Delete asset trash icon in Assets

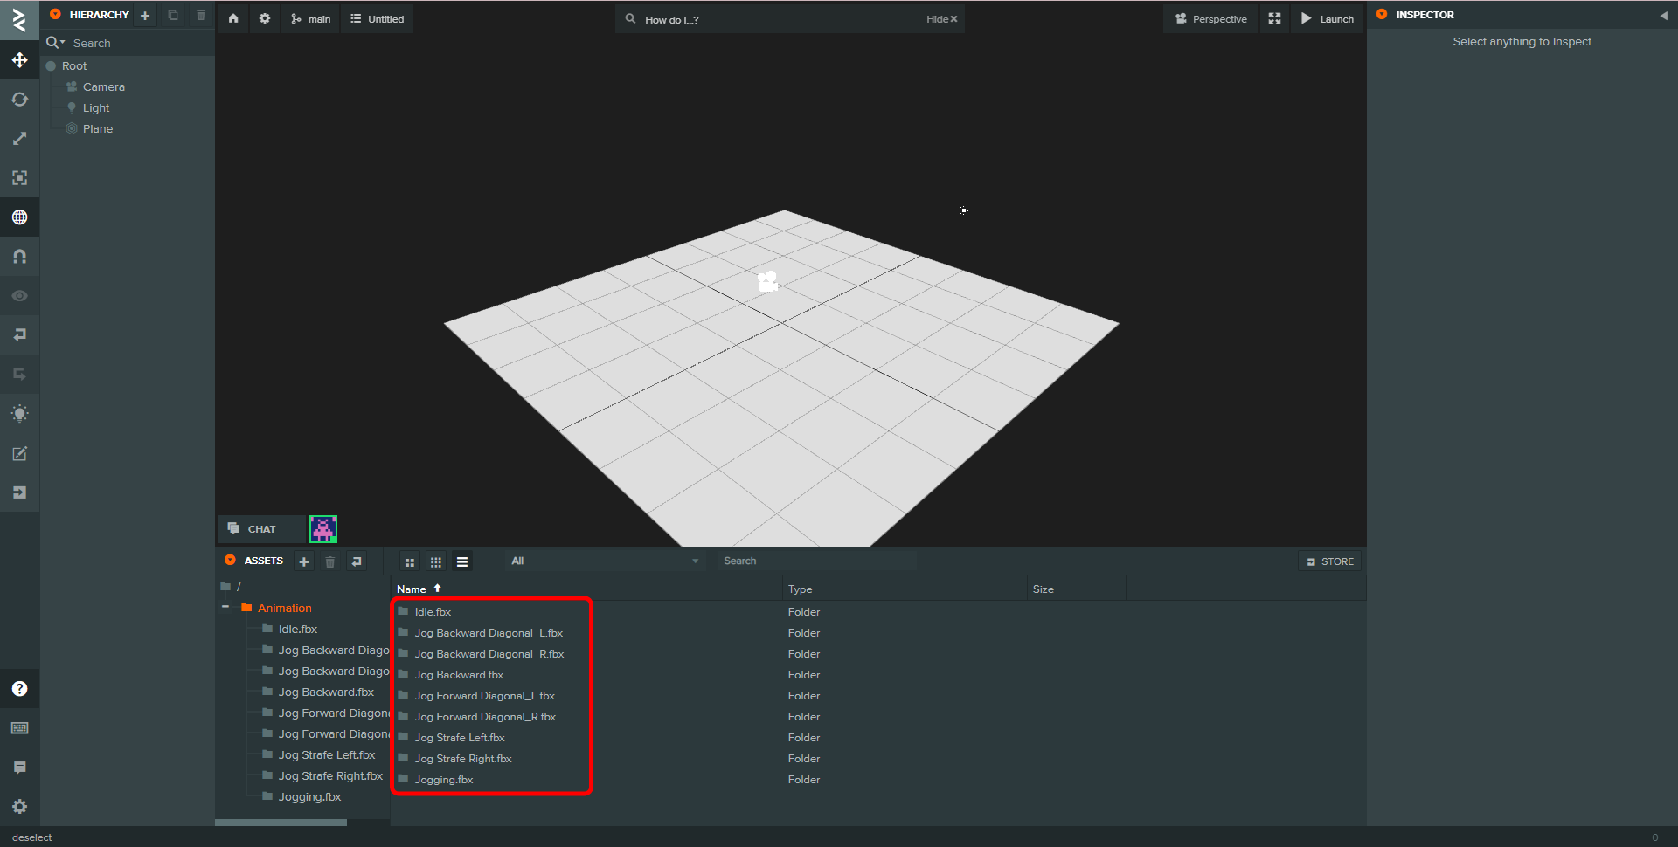tap(330, 561)
